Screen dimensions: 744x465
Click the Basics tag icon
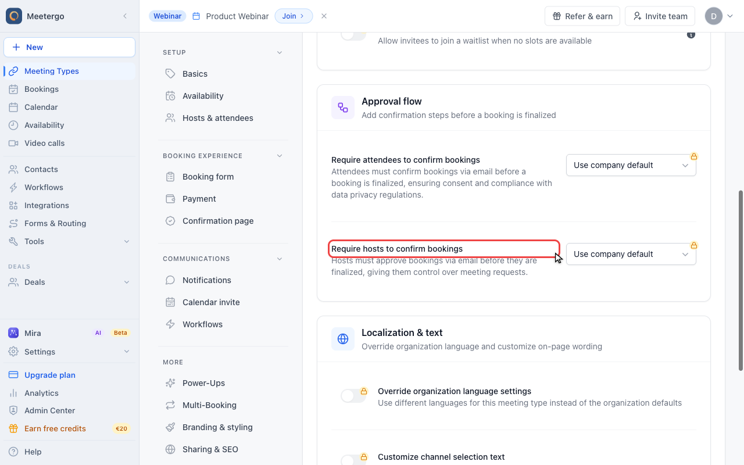[x=170, y=74]
